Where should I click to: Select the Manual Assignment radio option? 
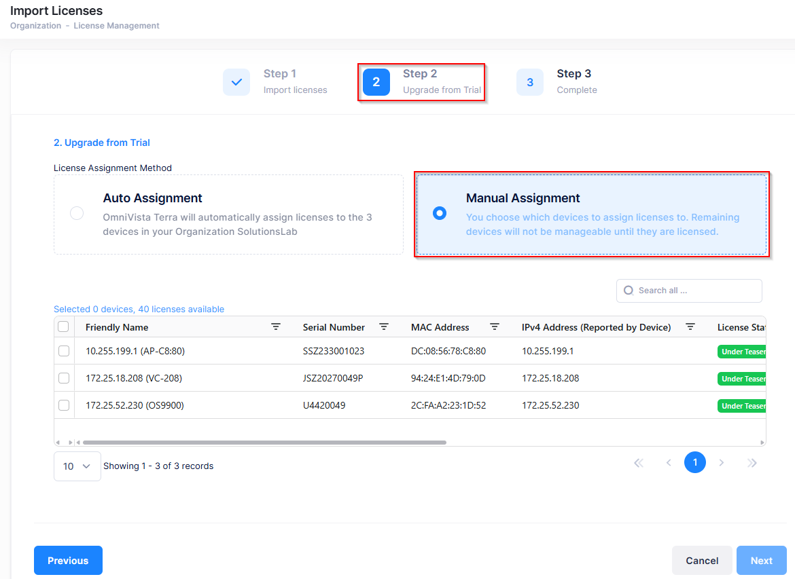[x=440, y=213]
